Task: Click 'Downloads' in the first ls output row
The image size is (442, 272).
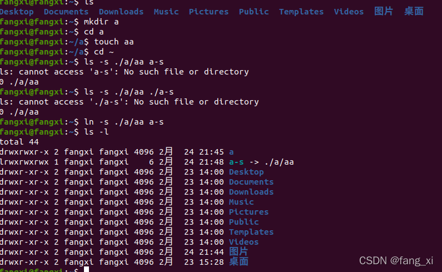Action: (x=121, y=12)
